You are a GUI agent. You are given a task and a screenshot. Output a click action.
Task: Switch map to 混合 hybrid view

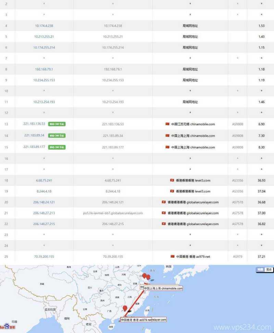pos(269,270)
